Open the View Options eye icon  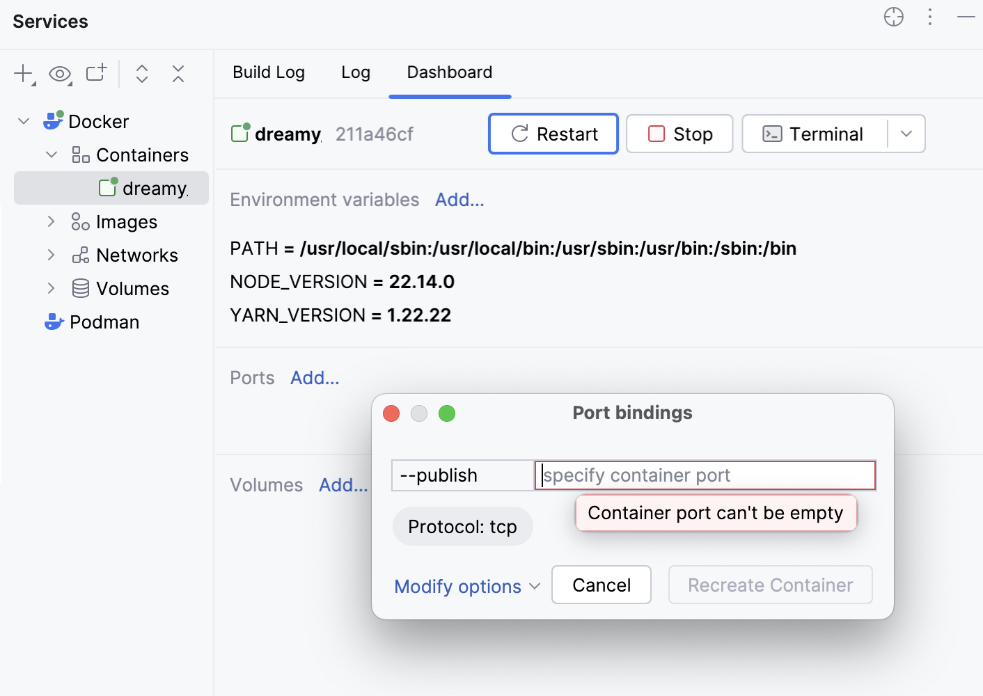[60, 73]
